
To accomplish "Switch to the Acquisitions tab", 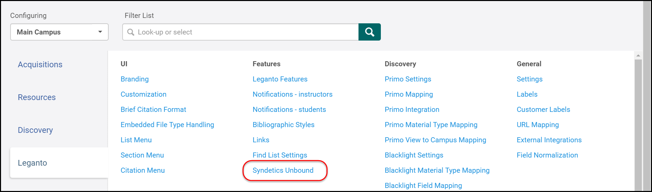I will click(x=40, y=65).
